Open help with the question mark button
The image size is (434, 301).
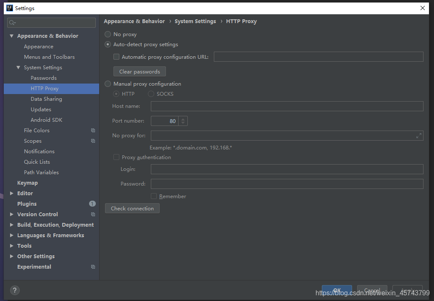[x=15, y=290]
